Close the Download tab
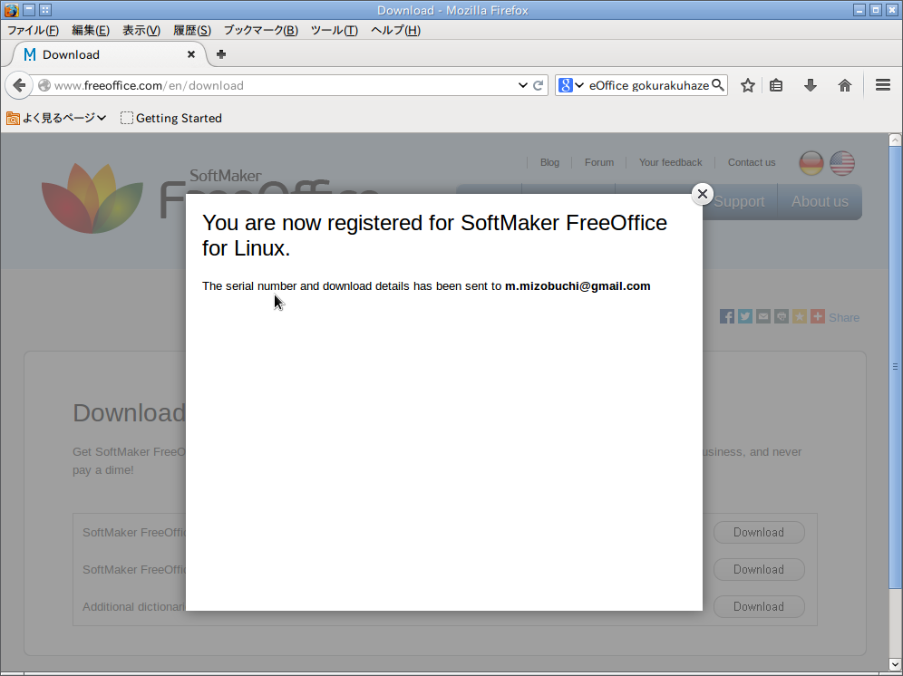This screenshot has width=903, height=676. (x=191, y=54)
